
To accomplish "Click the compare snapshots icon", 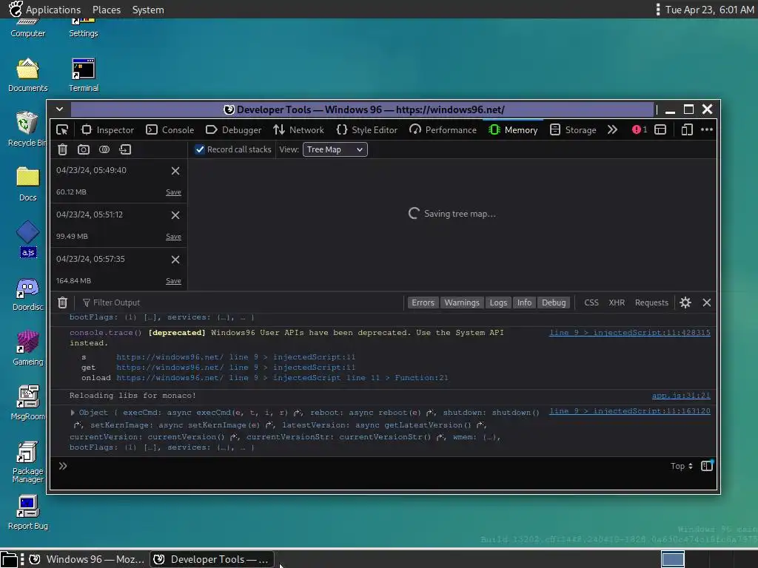I will 104,149.
